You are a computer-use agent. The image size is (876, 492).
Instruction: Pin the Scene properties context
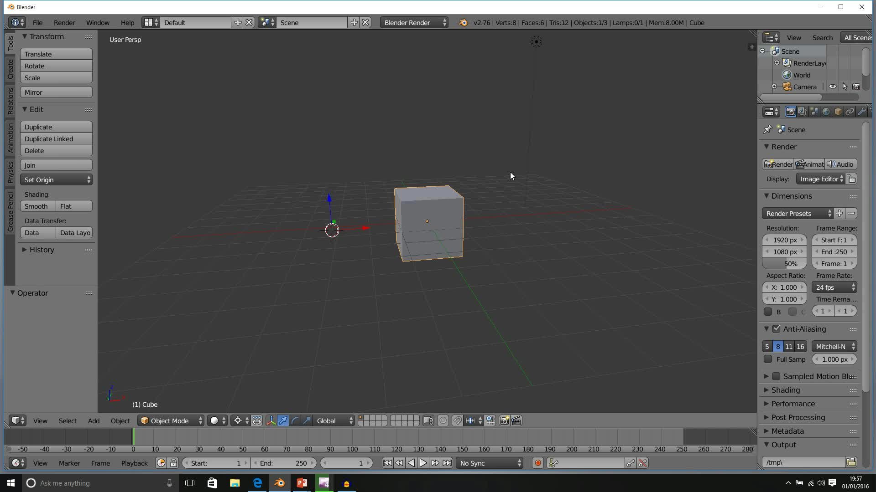pos(768,130)
